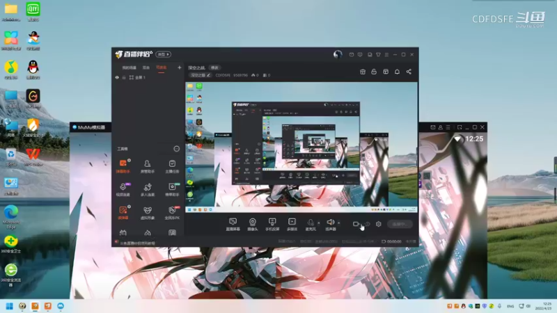Open the phone screen-cast source
557x313 pixels.
(x=272, y=224)
